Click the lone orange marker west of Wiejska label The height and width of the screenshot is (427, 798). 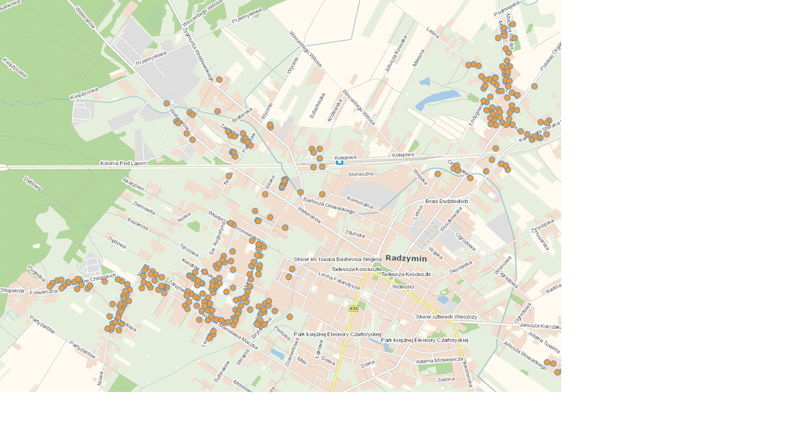point(437,174)
